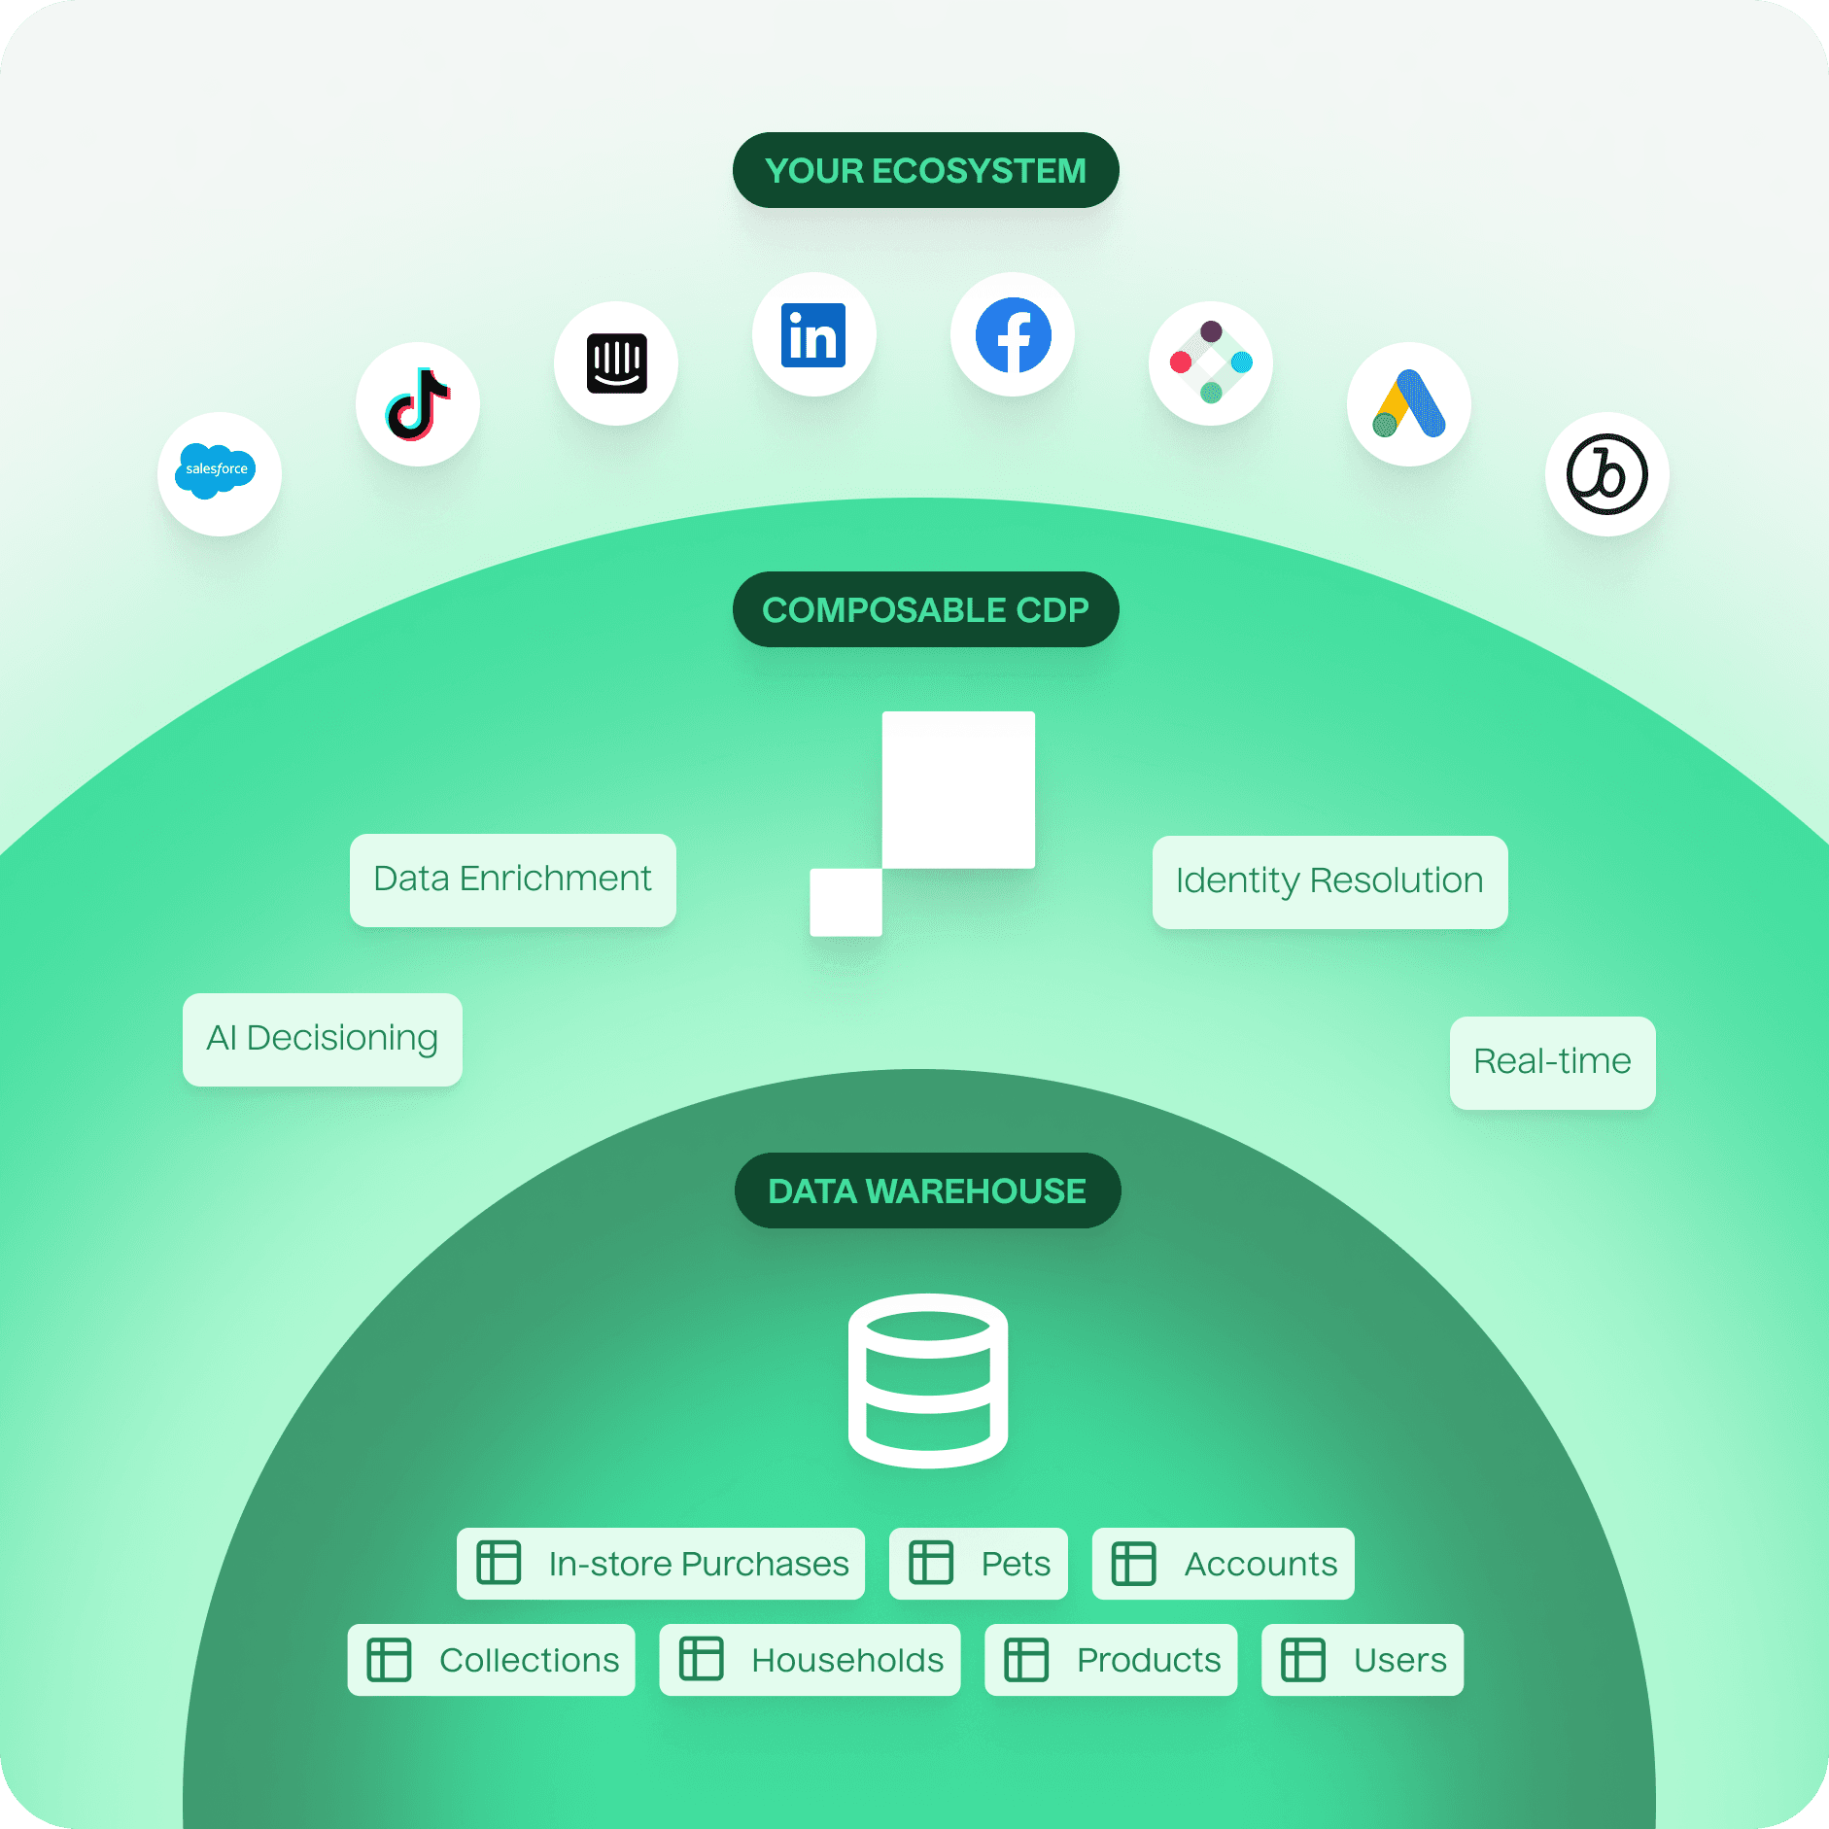
Task: Click table icon beside Accounts
Action: (x=1134, y=1563)
